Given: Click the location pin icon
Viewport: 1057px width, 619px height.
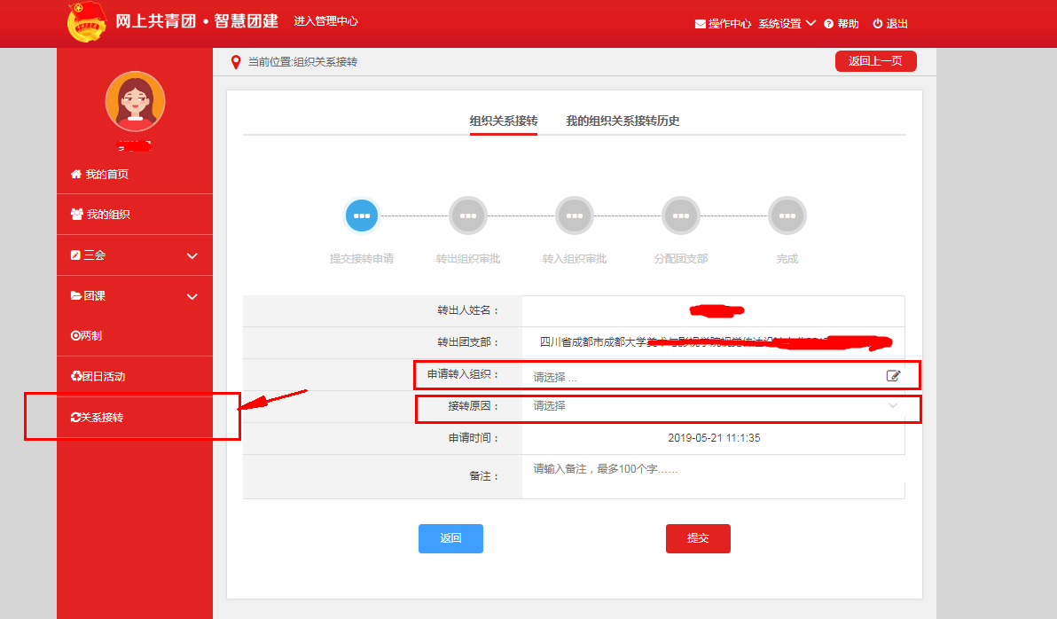Looking at the screenshot, I should coord(235,62).
